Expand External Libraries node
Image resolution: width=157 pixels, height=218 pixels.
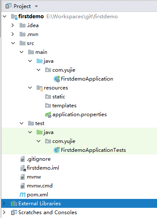[x=4, y=204]
